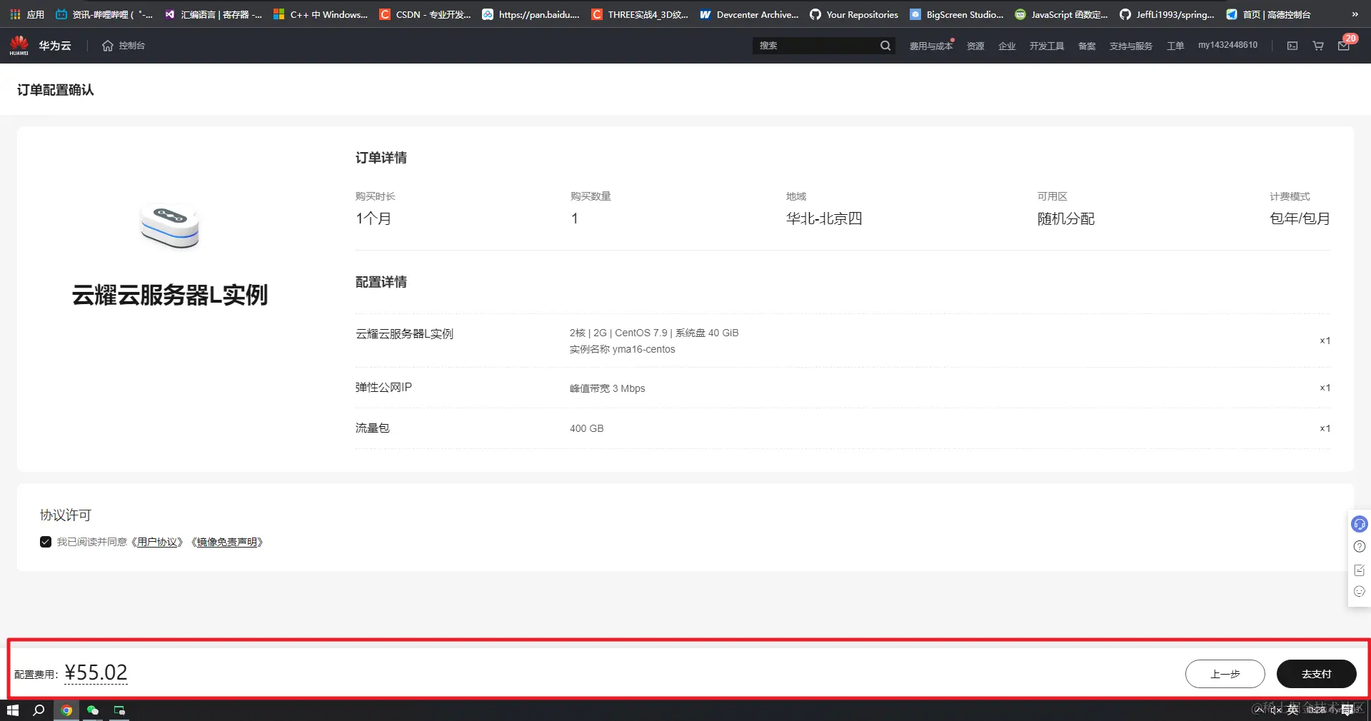Screen dimensions: 1371x721
Task: Open the shopping cart icon
Action: tap(1318, 46)
